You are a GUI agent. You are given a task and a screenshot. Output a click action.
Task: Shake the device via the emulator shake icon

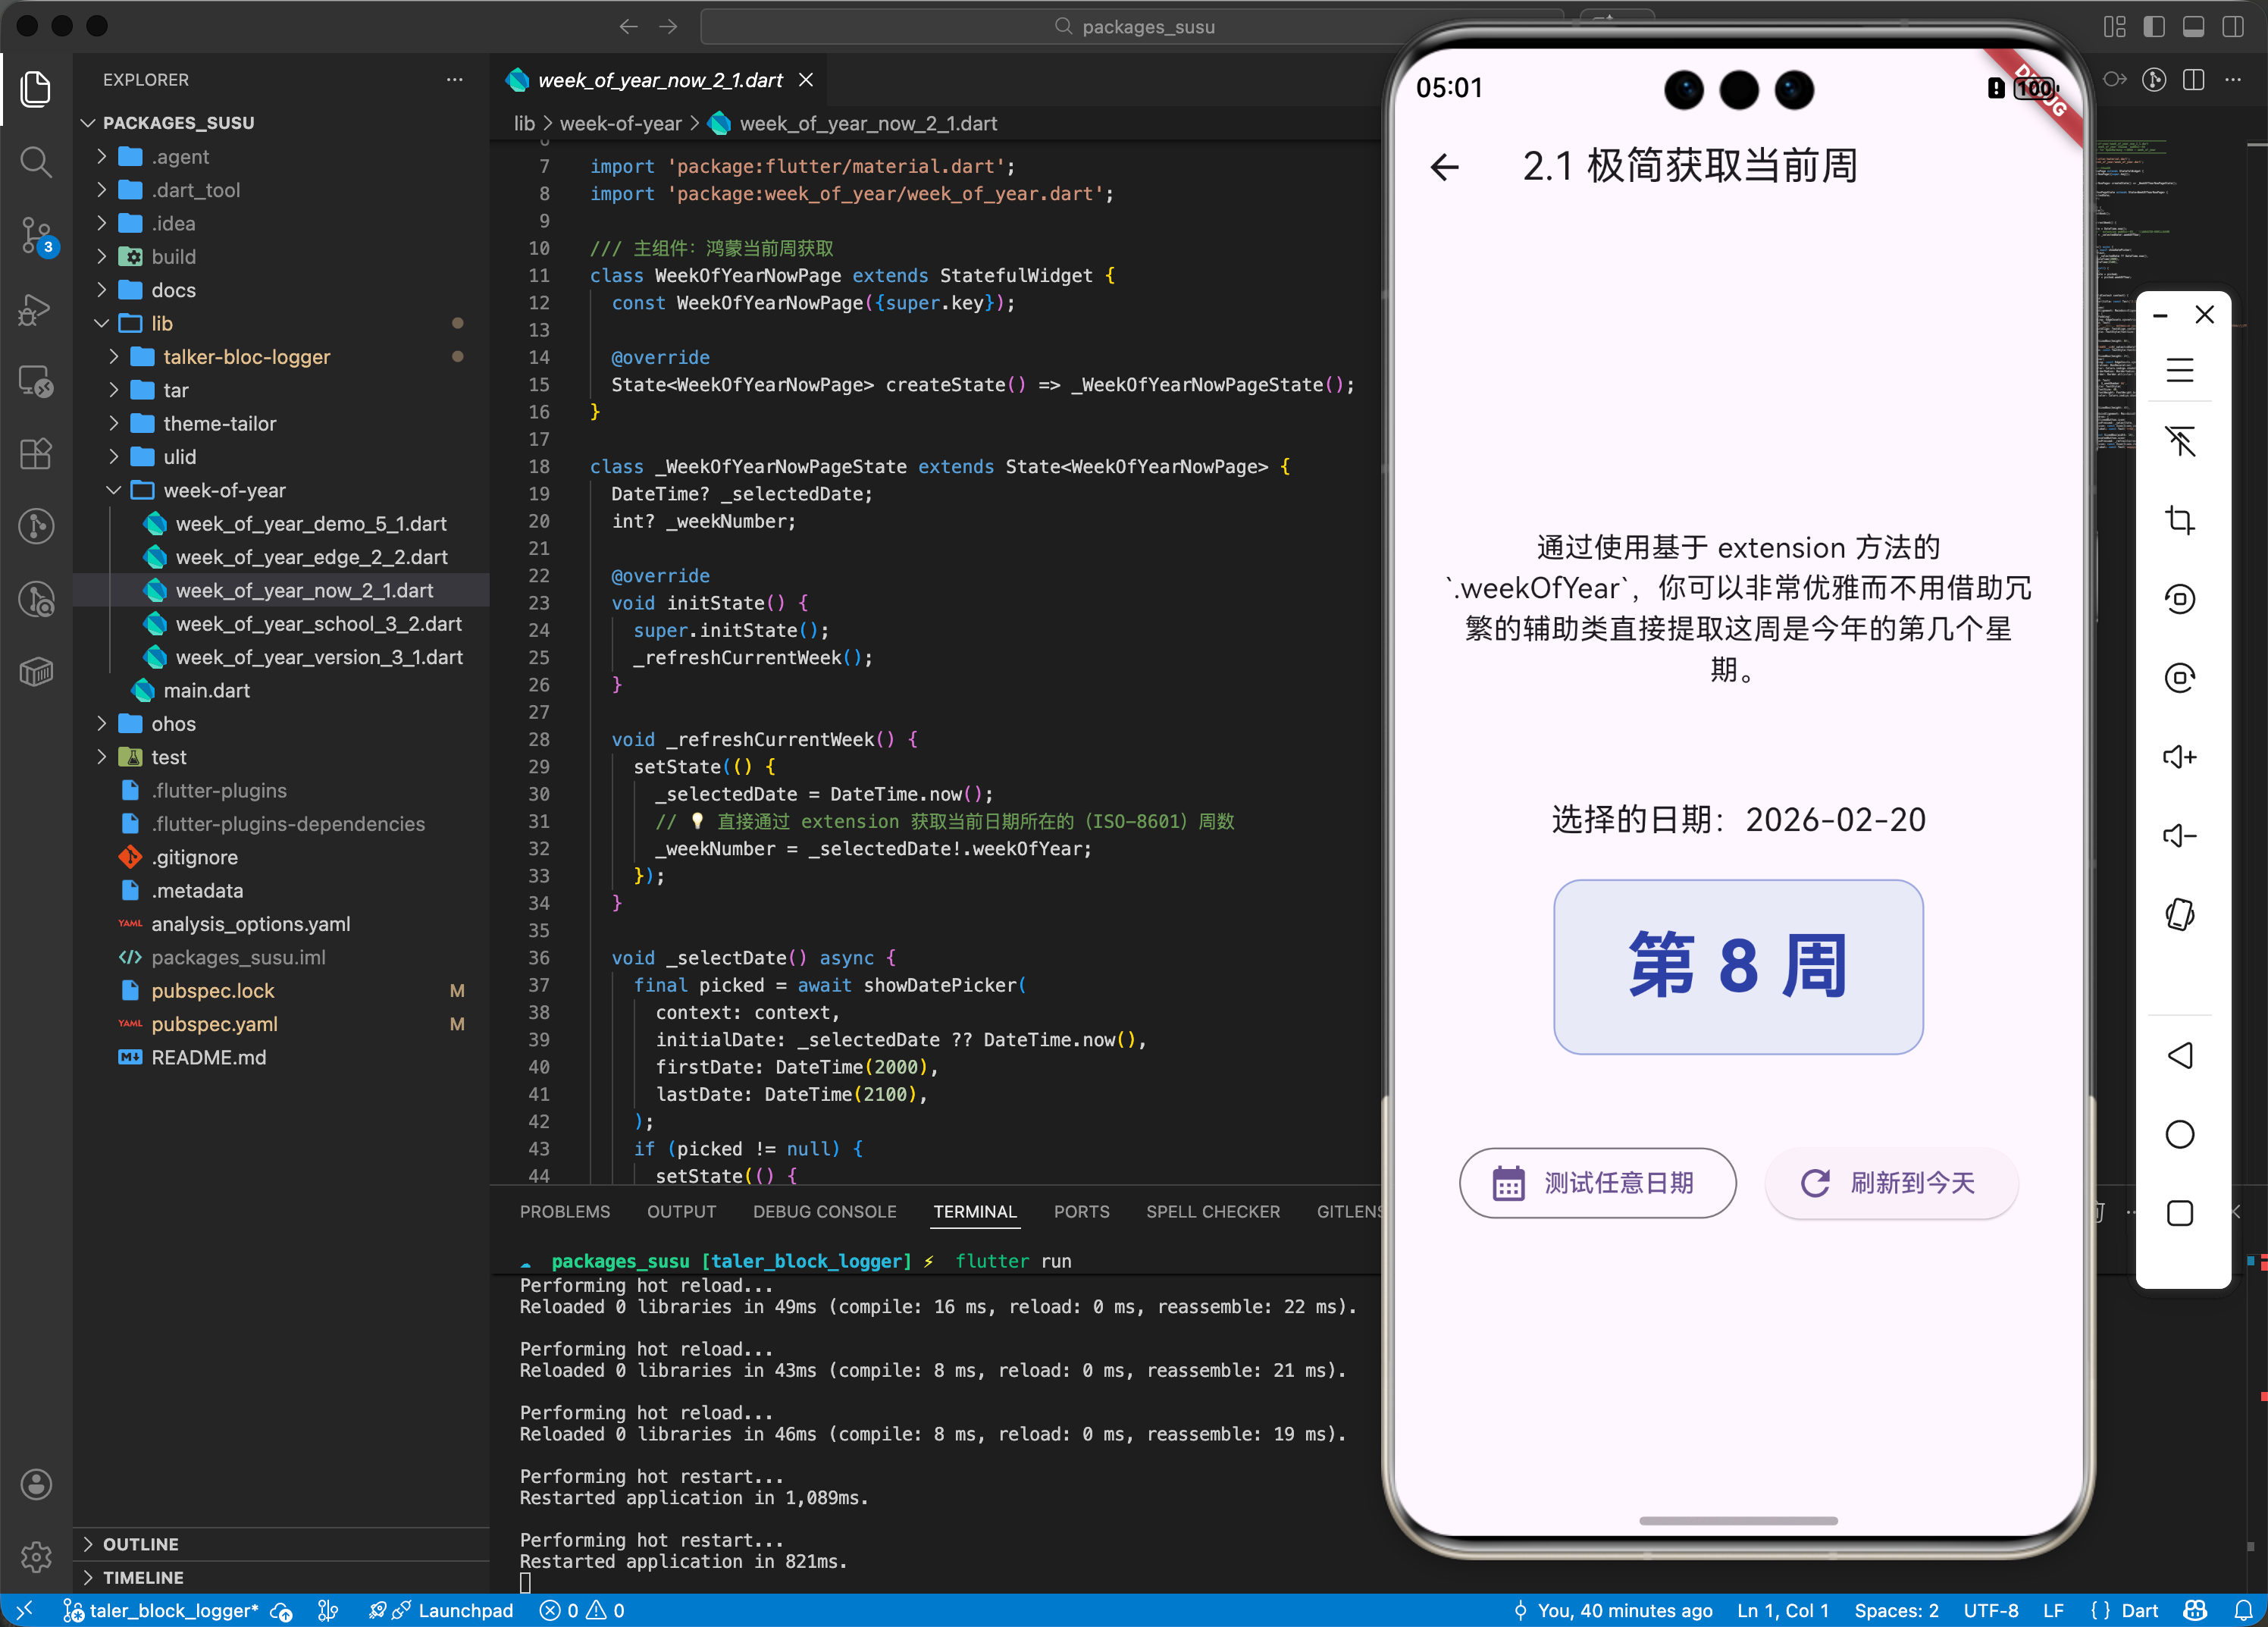(x=2181, y=913)
